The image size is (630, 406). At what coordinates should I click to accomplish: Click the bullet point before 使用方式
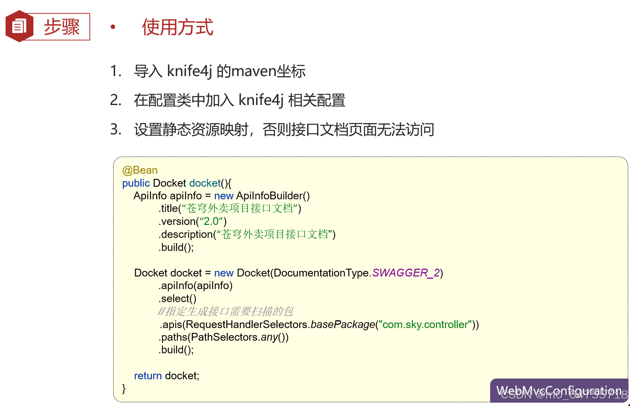coord(112,27)
